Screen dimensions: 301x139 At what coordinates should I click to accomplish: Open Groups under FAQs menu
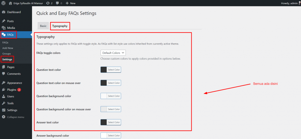tap(6, 54)
